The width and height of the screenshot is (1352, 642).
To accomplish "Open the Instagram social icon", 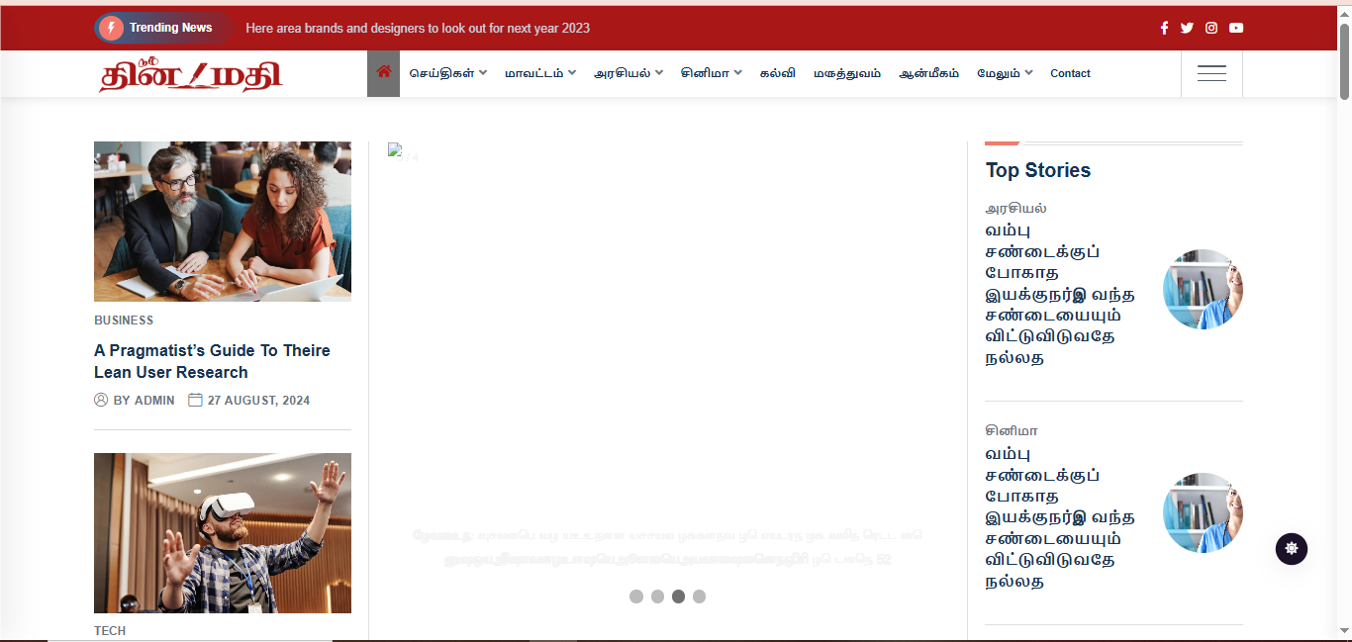I will point(1211,28).
